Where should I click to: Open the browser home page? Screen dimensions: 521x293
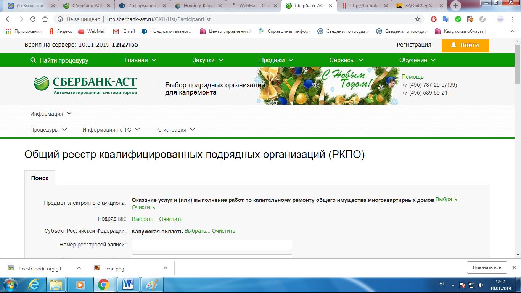click(45, 19)
